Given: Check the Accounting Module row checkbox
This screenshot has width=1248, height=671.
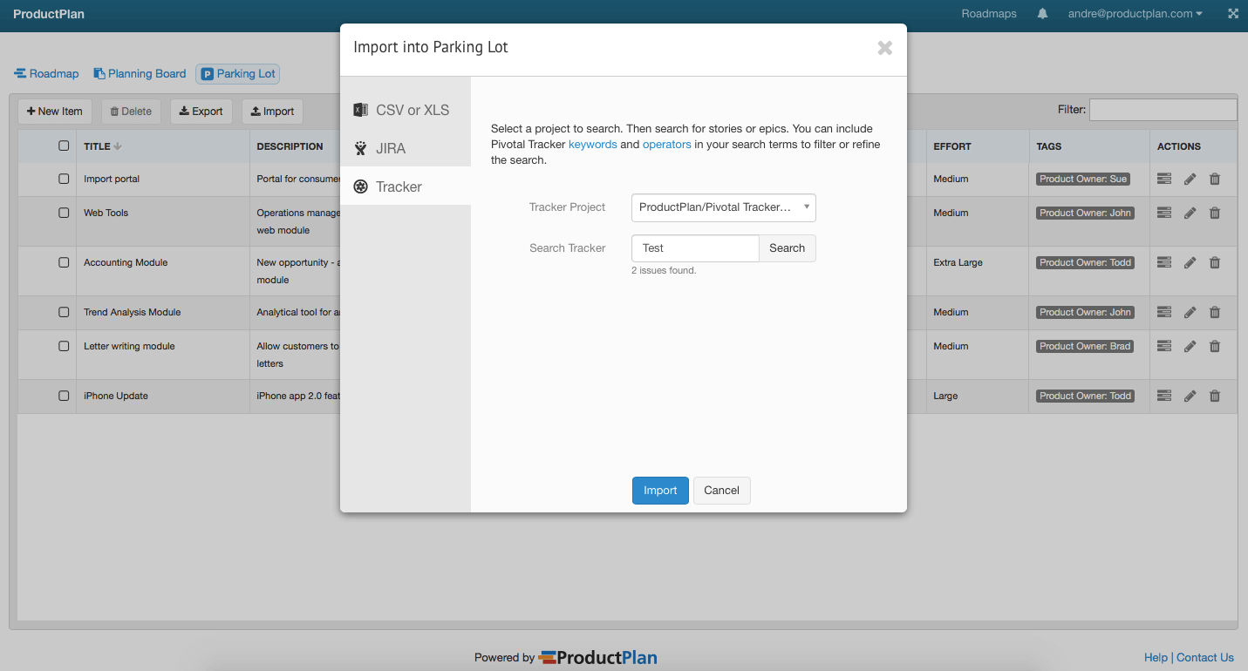Looking at the screenshot, I should pos(64,261).
